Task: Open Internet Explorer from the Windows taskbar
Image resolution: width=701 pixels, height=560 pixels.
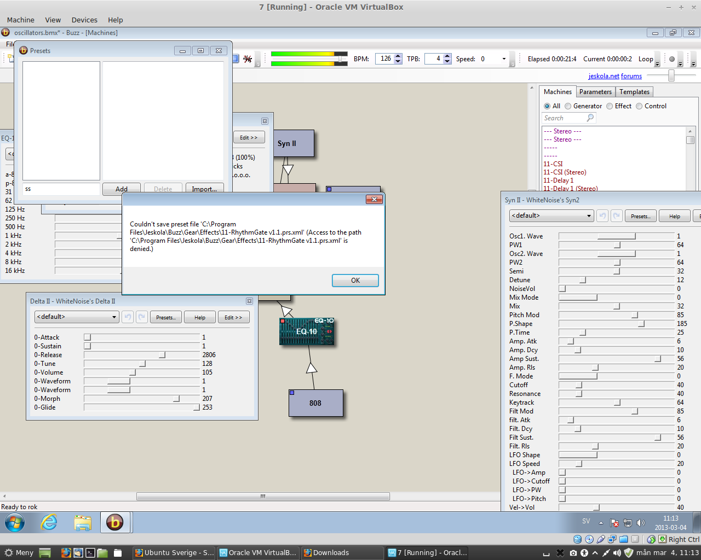Action: pos(49,523)
